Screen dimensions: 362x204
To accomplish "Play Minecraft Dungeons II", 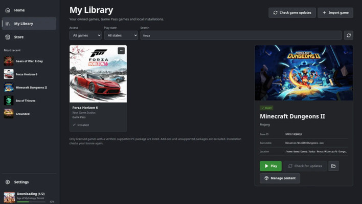I will pos(270,166).
